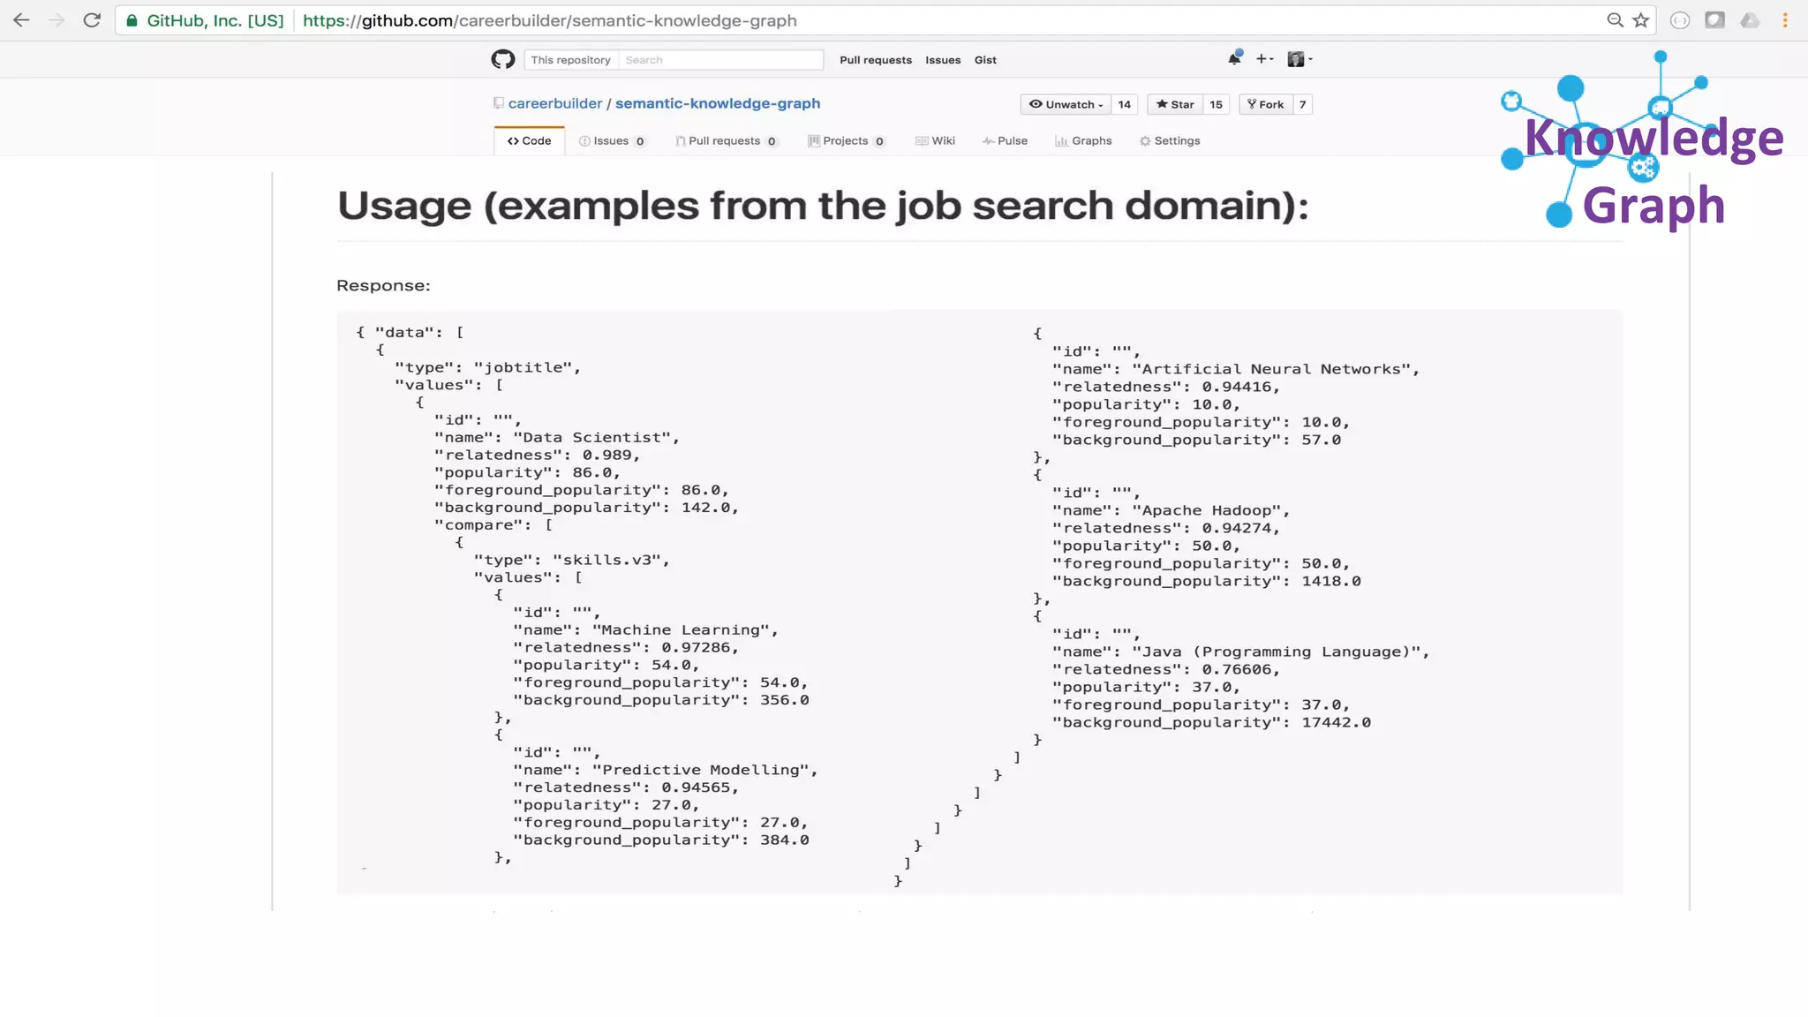Open the Wiki tab
Image resolution: width=1808 pixels, height=1017 pixels.
935,140
